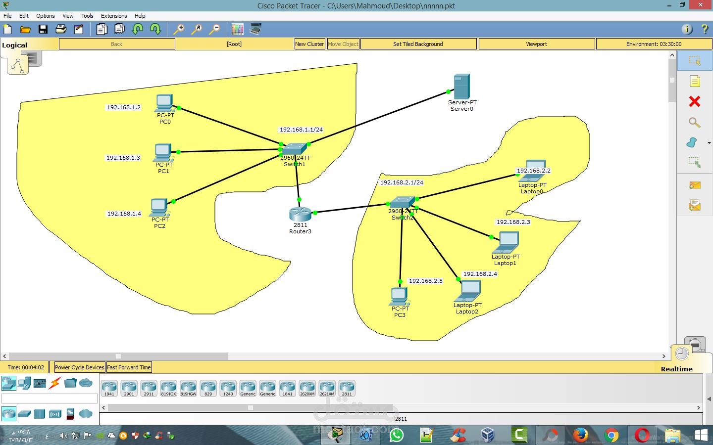Screen dimensions: 713x445
Task: Expand device list with right arrow
Action: (699, 408)
